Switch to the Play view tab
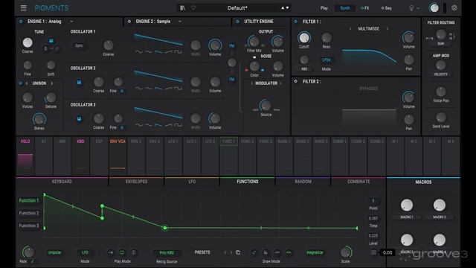Image resolution: width=476 pixels, height=268 pixels. pos(324,8)
